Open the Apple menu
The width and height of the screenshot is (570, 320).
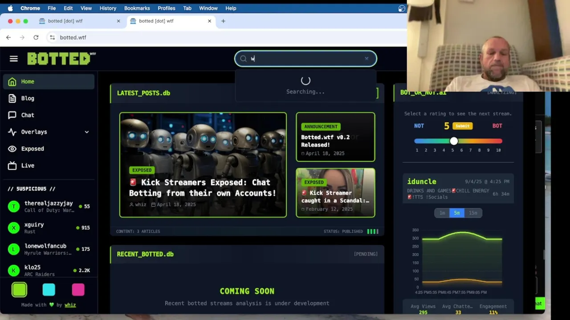10,8
